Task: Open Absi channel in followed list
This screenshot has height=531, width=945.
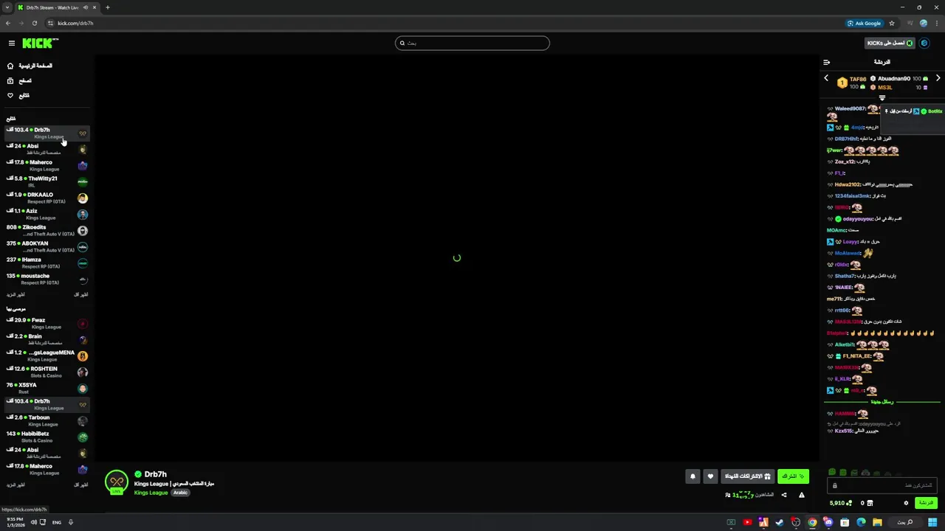Action: click(46, 149)
